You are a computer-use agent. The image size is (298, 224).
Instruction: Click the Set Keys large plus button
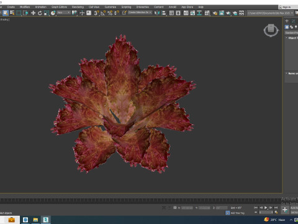(285, 210)
